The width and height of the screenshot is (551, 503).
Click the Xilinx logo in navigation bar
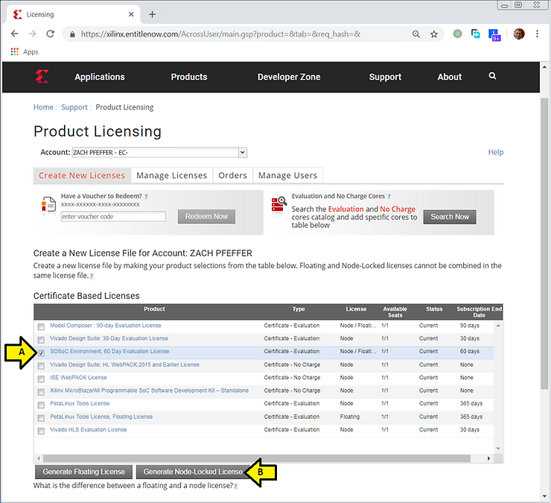pyautogui.click(x=42, y=77)
